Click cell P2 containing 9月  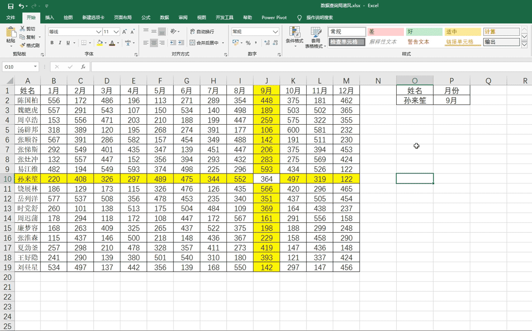(x=451, y=100)
